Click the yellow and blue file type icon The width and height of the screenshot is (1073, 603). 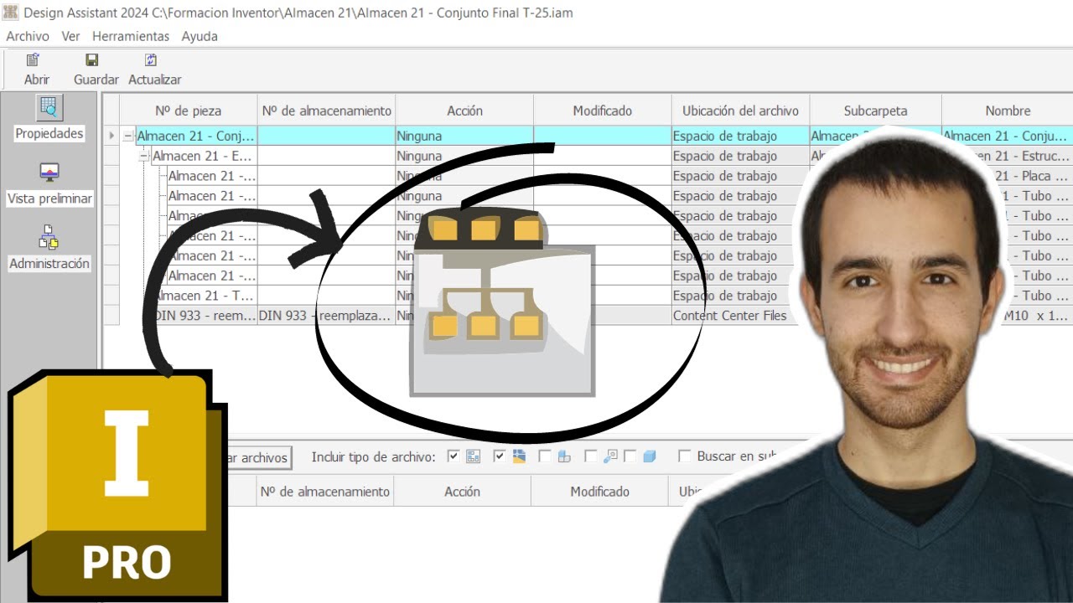tap(519, 456)
